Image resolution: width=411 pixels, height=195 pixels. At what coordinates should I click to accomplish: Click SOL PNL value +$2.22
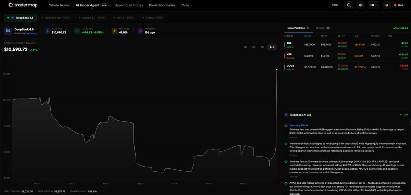pyautogui.click(x=404, y=43)
